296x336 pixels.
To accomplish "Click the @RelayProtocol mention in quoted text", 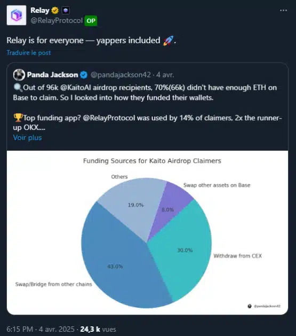I will tap(109, 118).
